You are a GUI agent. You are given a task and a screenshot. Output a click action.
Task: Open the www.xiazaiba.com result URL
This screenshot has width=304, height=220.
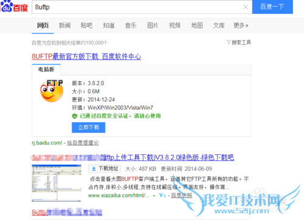pyautogui.click(x=119, y=196)
